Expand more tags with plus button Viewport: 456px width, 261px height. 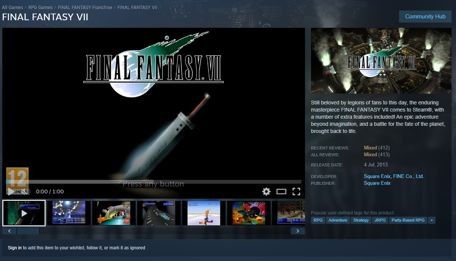point(431,220)
